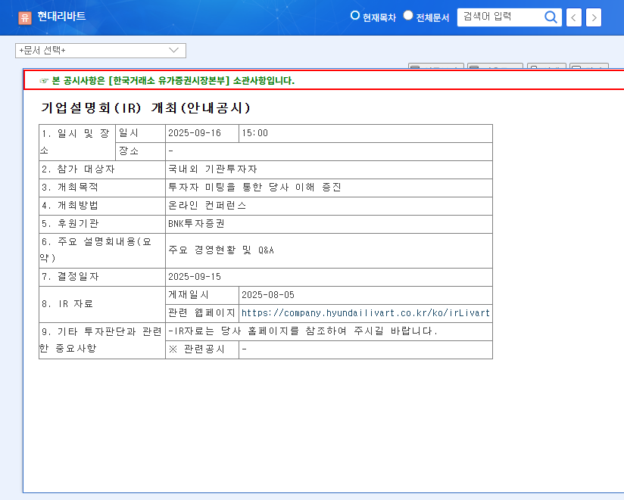Click the IR자료는 당사 홈페이지를 참조 text

303,331
